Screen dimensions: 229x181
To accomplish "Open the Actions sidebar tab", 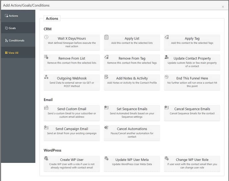I will (18, 16).
